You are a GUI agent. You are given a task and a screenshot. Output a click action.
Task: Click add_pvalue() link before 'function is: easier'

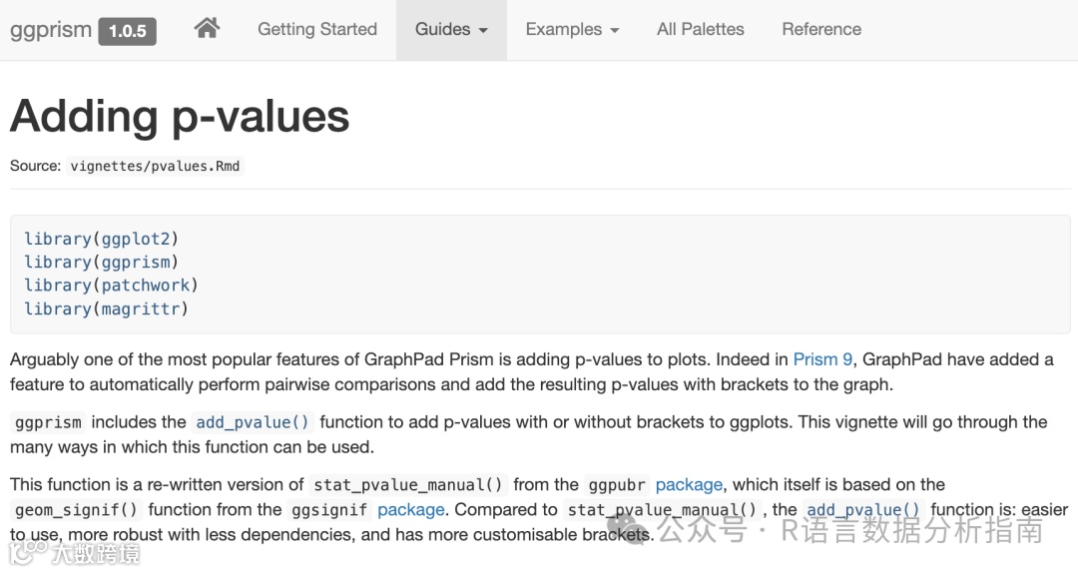tap(862, 510)
